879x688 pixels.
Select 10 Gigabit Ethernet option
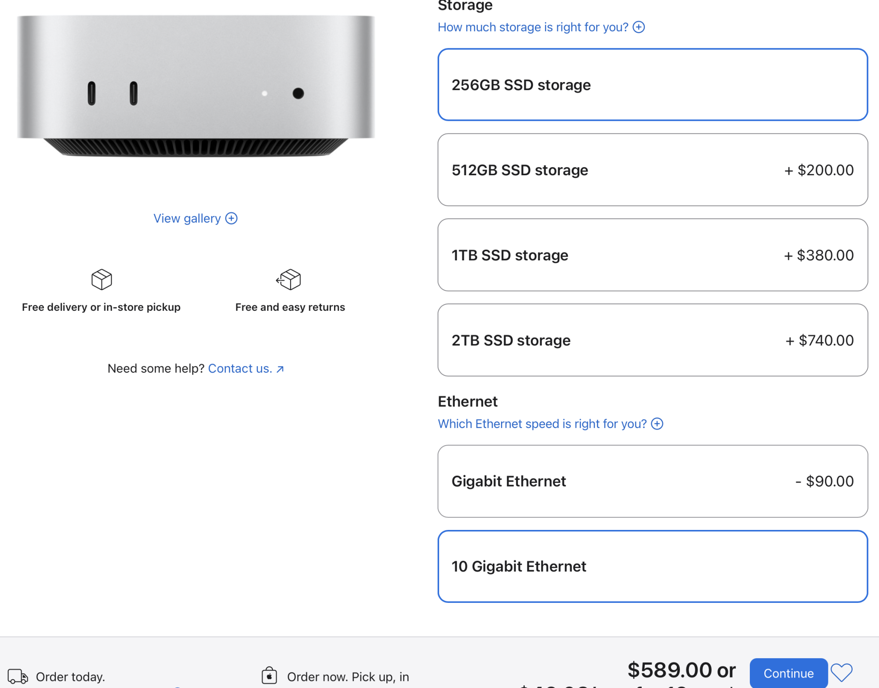click(652, 566)
